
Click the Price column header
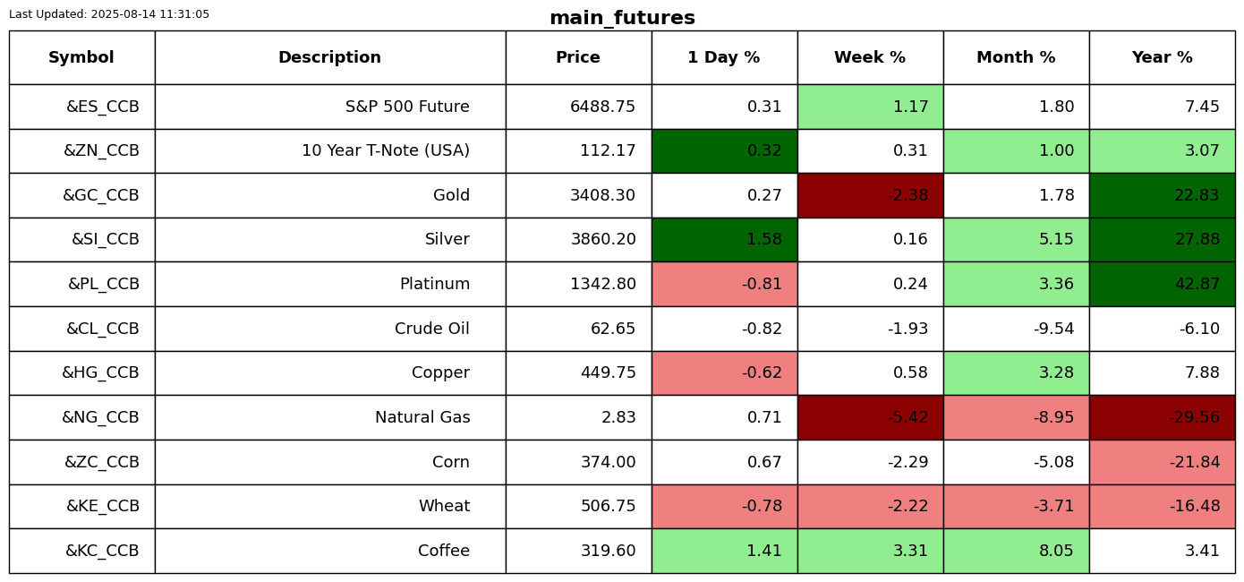(x=578, y=57)
